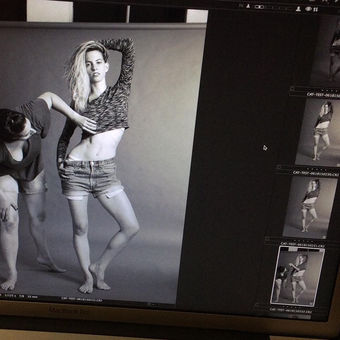The height and width of the screenshot is (340, 340).
Task: Click the color tag square in viewer footer
Action: [x=149, y=304]
